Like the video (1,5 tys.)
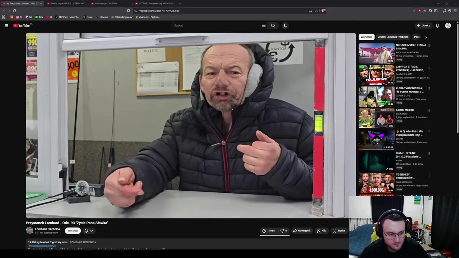This screenshot has height=258, width=459. 269,231
